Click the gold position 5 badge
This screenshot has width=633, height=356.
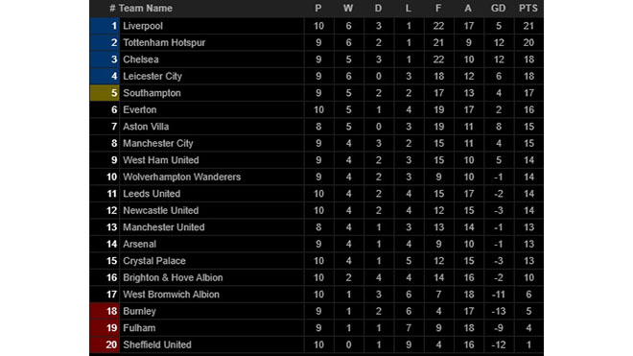pyautogui.click(x=105, y=93)
